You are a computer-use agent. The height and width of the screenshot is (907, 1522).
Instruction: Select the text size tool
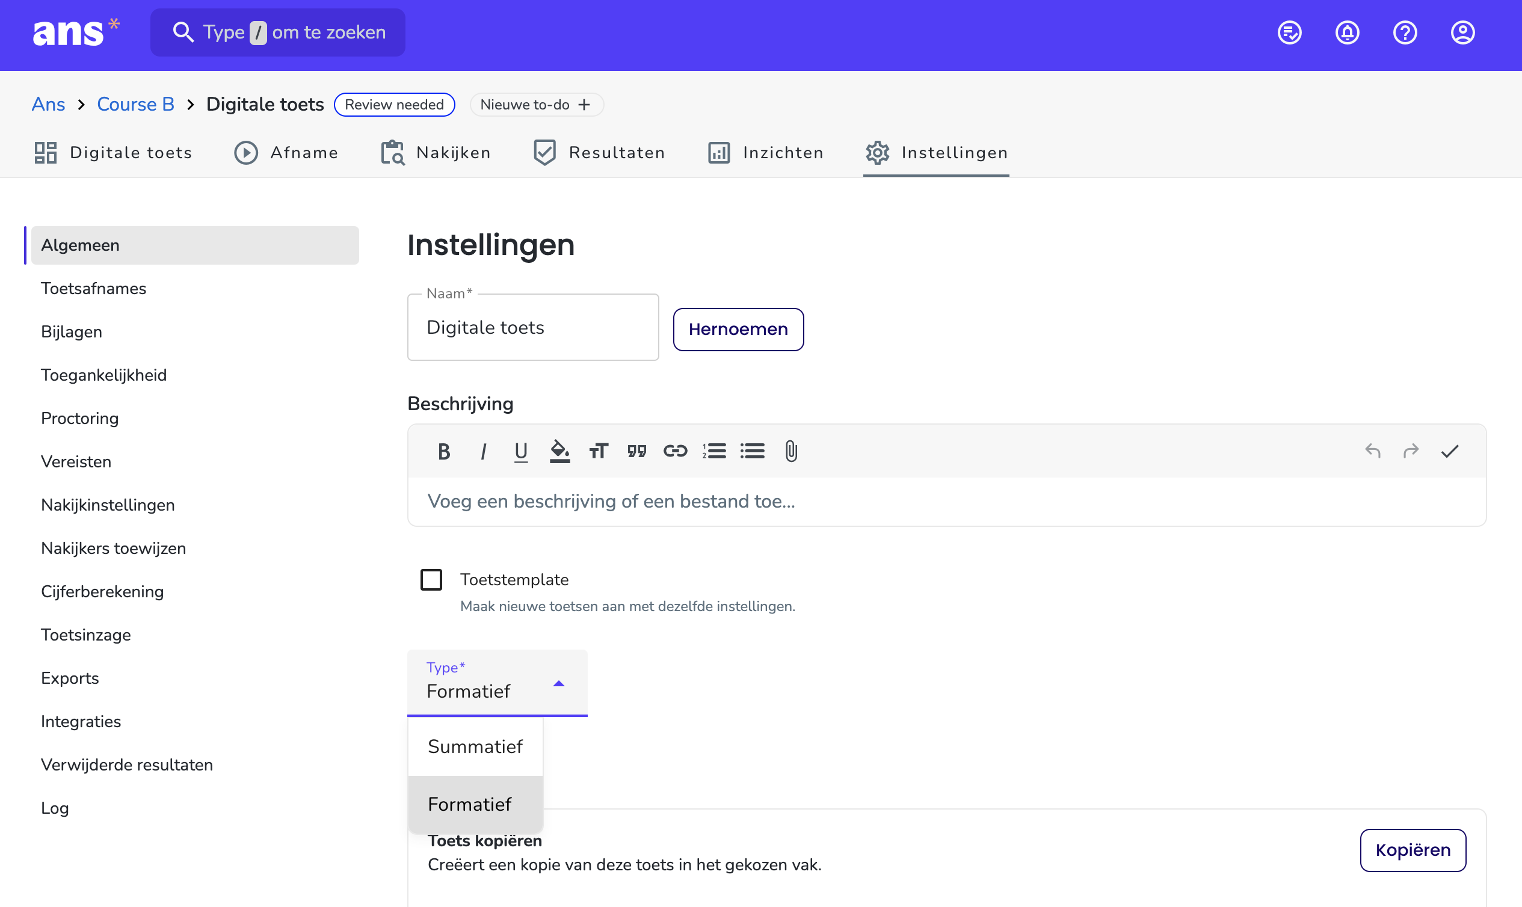tap(599, 451)
